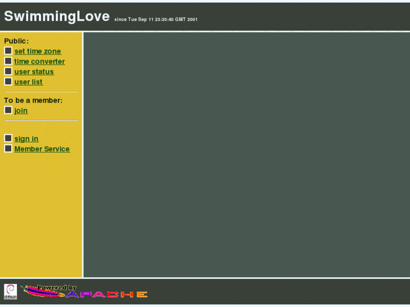
Task: Click the 'Public:' section heading
Action: point(16,41)
